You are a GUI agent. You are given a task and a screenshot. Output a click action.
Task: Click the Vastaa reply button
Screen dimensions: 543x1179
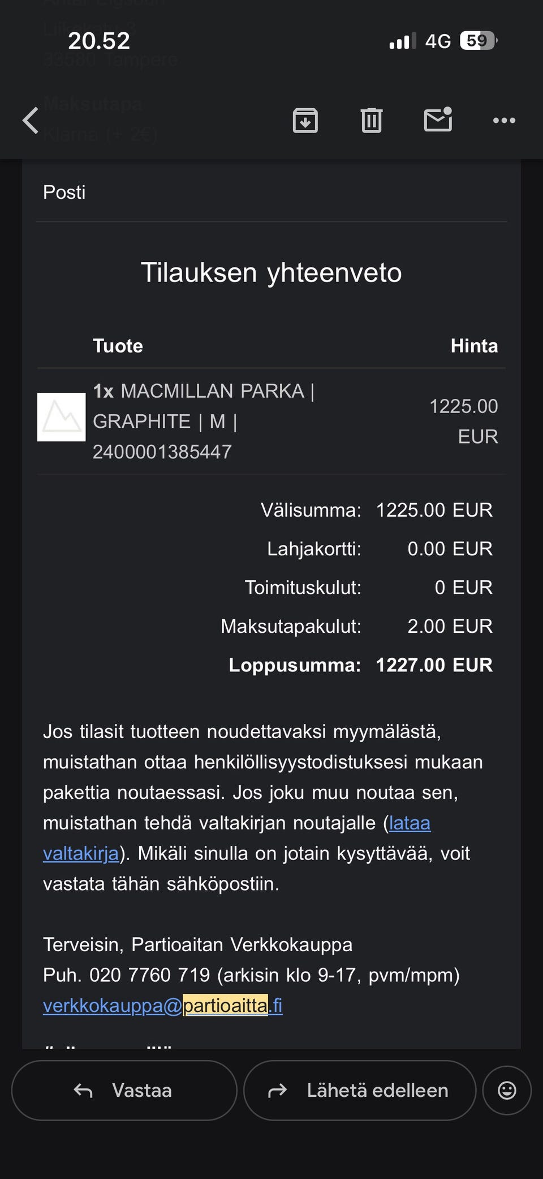pos(124,1090)
